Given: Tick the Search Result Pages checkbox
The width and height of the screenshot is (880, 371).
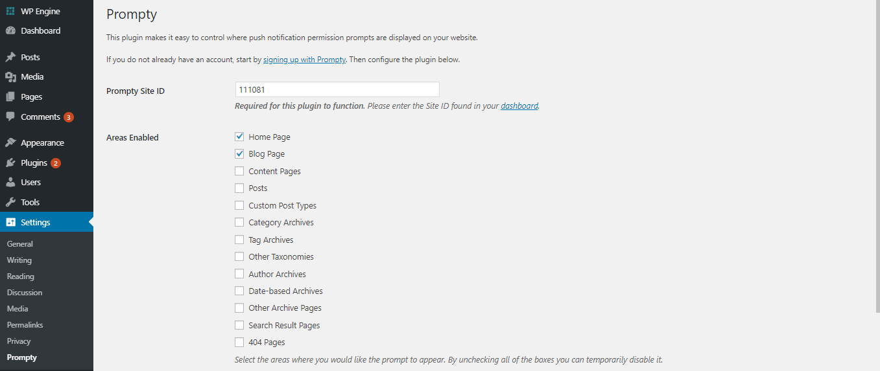Looking at the screenshot, I should click(x=239, y=325).
